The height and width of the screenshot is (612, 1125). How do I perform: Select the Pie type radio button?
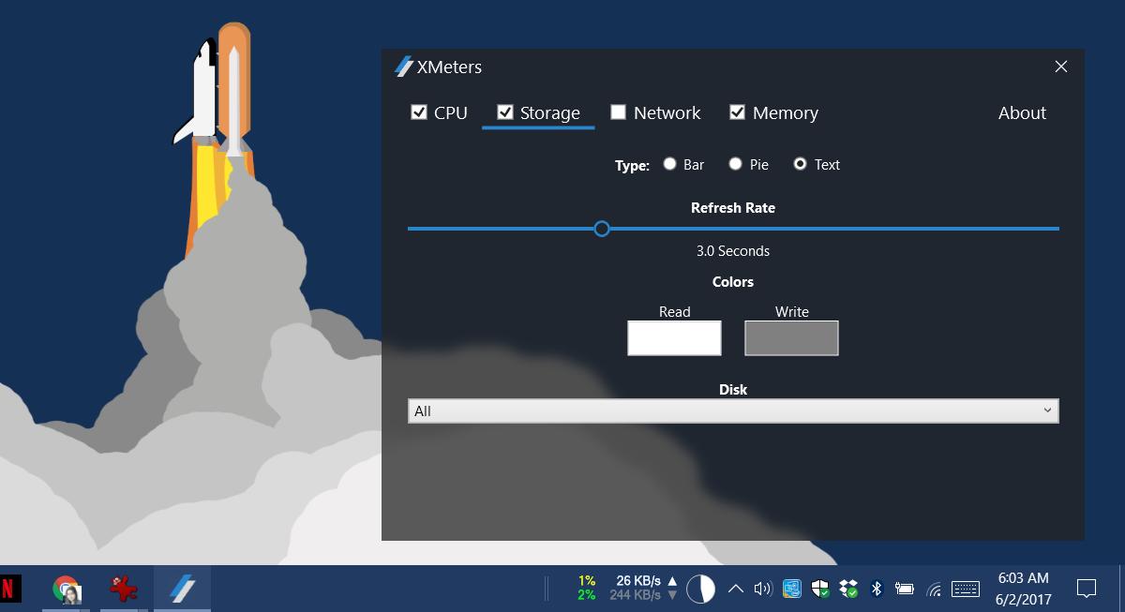click(735, 164)
